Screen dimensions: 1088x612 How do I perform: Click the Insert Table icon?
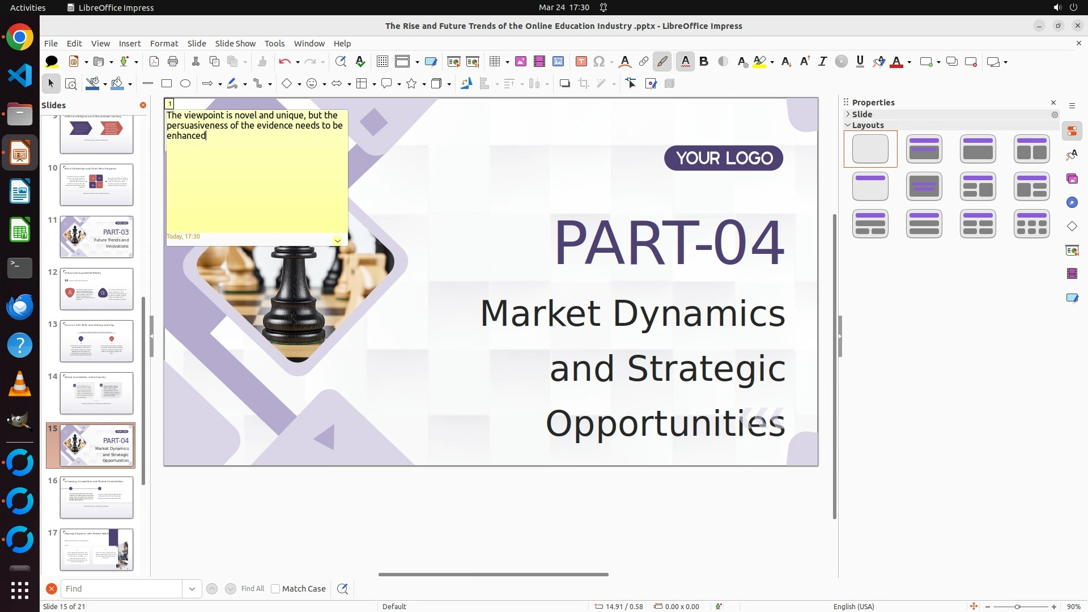point(495,62)
